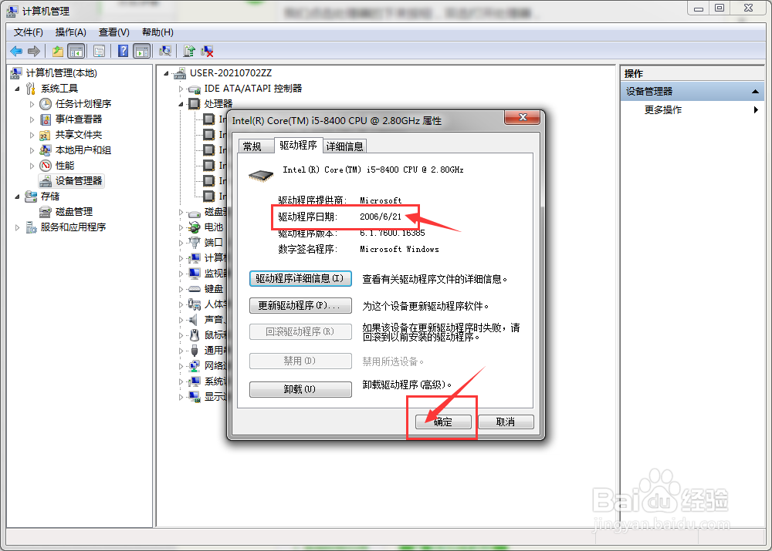The width and height of the screenshot is (772, 551).
Task: Expand IDE ATA/ATAPI 控制器 node arrow
Action: pos(181,89)
